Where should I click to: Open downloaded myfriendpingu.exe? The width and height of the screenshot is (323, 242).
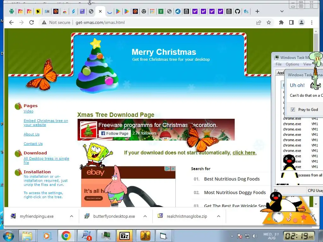pos(37,216)
